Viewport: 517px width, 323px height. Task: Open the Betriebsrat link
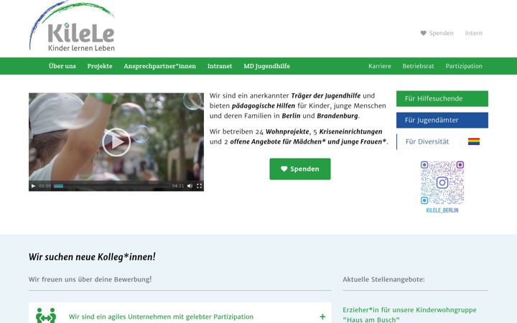418,66
